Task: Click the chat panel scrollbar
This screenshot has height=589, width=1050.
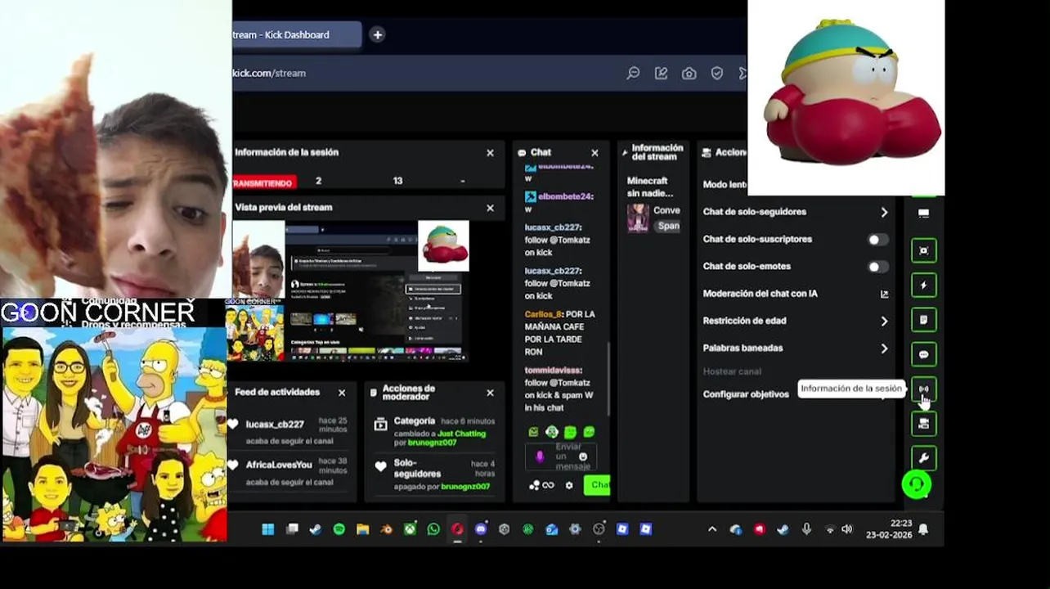Action: click(x=608, y=380)
